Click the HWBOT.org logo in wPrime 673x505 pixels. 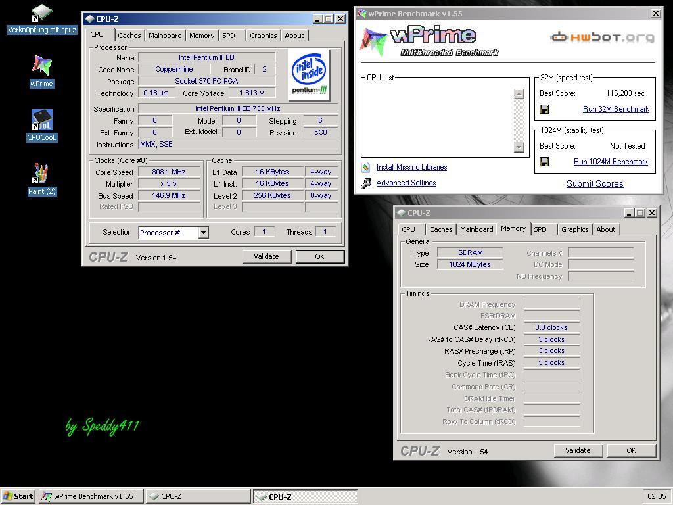(x=602, y=37)
